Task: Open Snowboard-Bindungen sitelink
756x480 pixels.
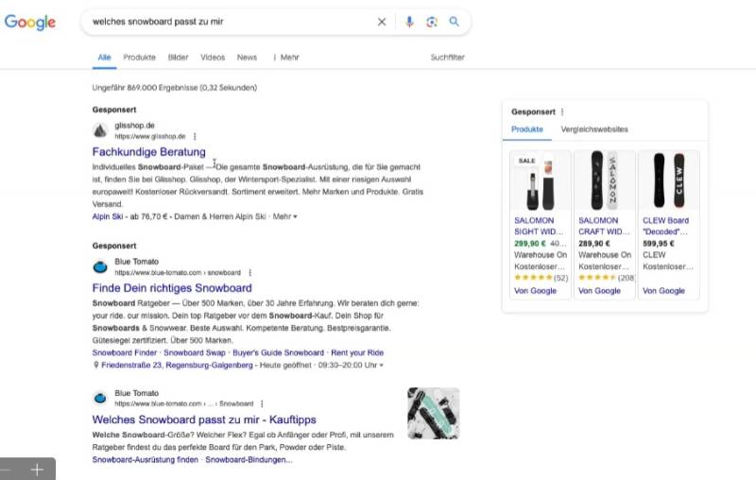Action: coord(249,460)
